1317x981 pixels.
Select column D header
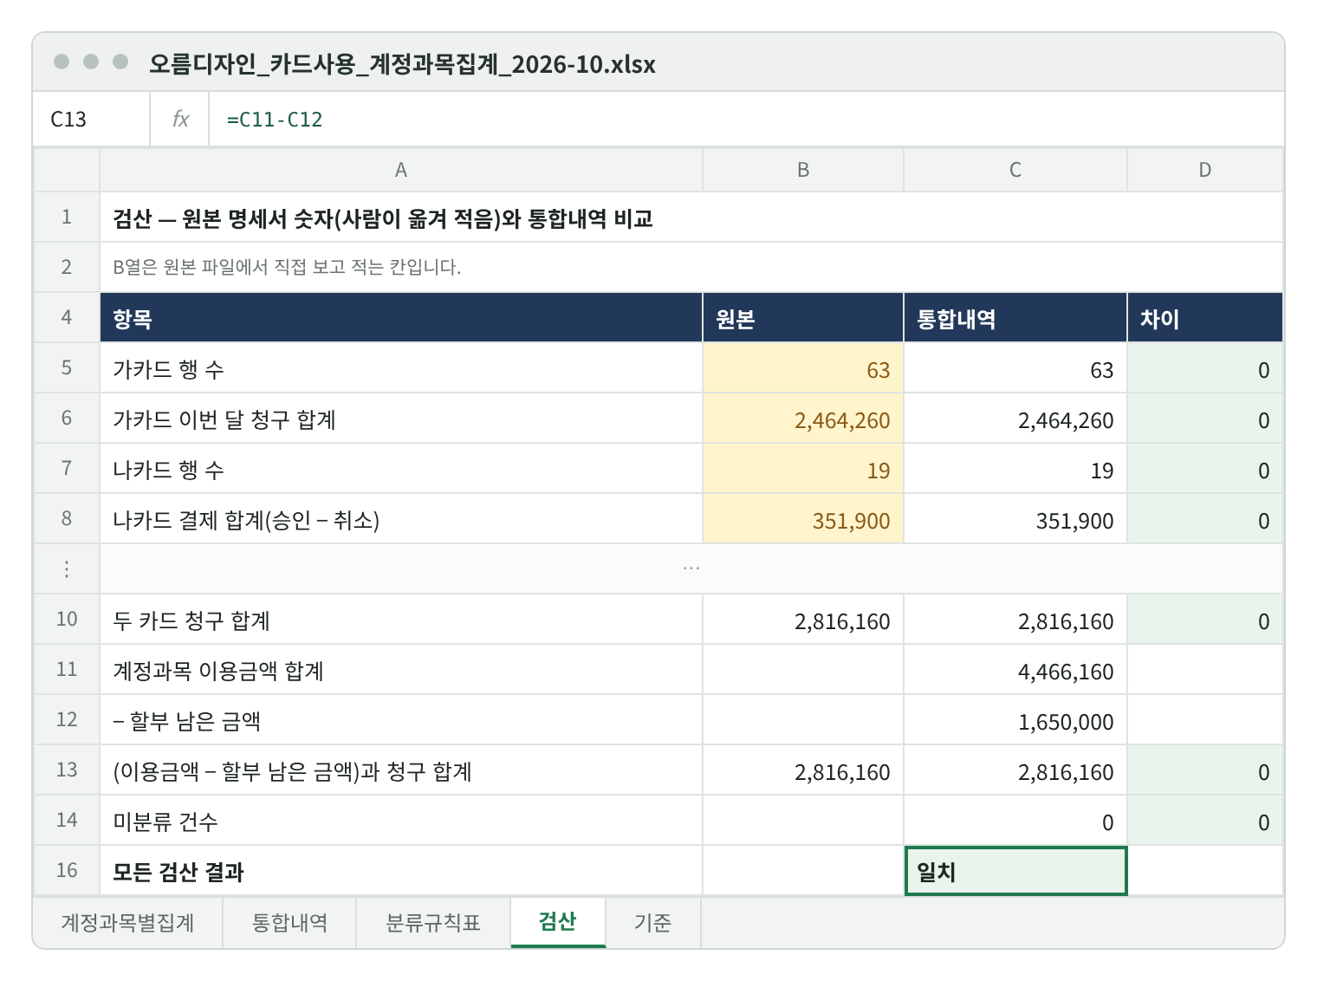coord(1205,170)
